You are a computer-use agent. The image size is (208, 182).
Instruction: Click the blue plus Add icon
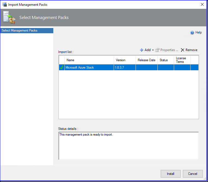click(x=142, y=50)
